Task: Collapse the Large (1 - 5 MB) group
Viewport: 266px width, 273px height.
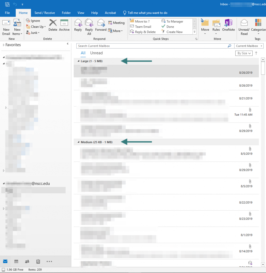Action: [x=78, y=61]
